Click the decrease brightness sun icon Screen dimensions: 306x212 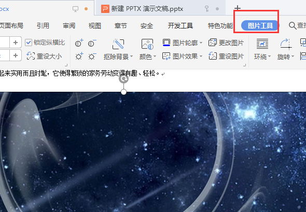tap(92, 56)
